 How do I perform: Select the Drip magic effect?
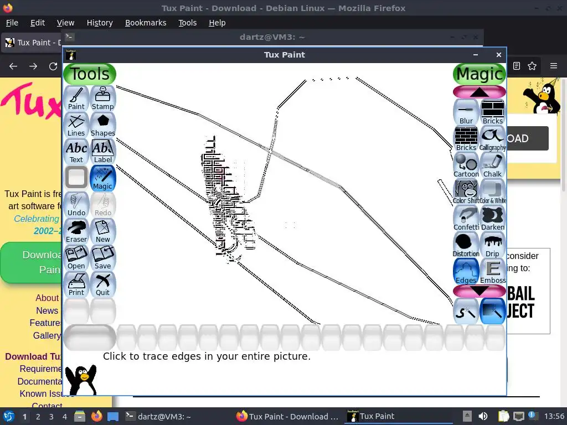pyautogui.click(x=492, y=245)
